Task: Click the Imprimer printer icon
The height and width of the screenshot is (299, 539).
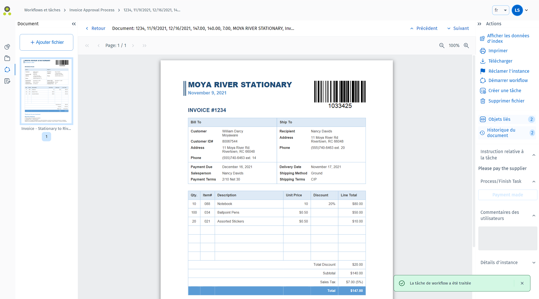Action: coord(483,51)
